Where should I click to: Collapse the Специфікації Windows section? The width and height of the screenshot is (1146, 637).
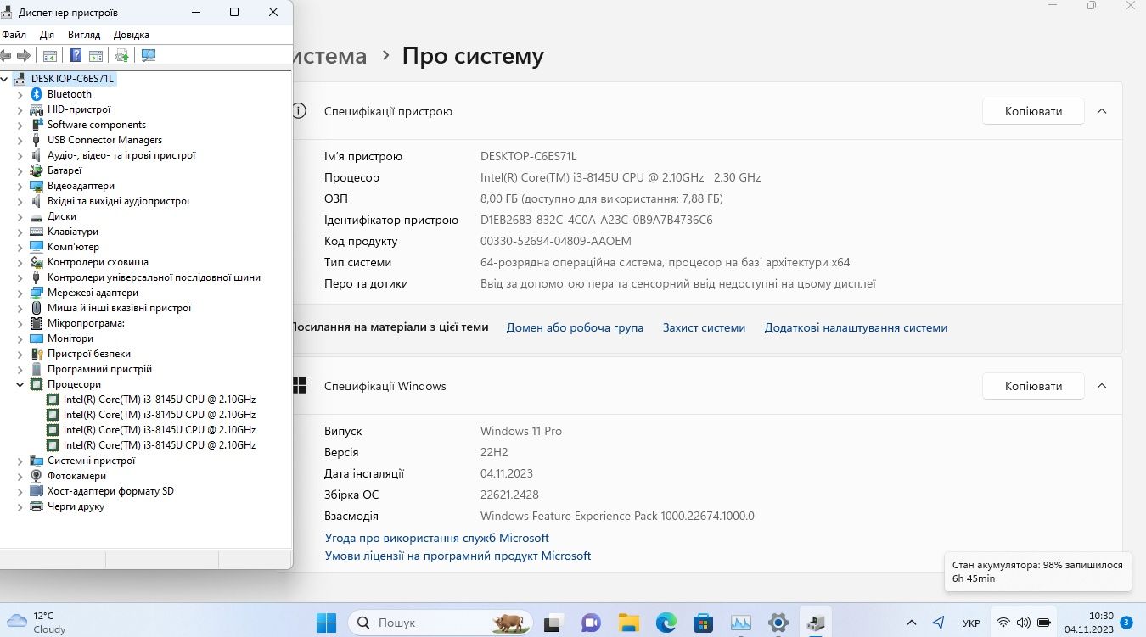[x=1102, y=386]
